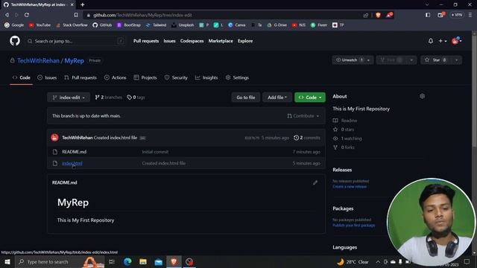477x268 pixels.
Task: Open Codespaces in top navigation
Action: [x=192, y=41]
